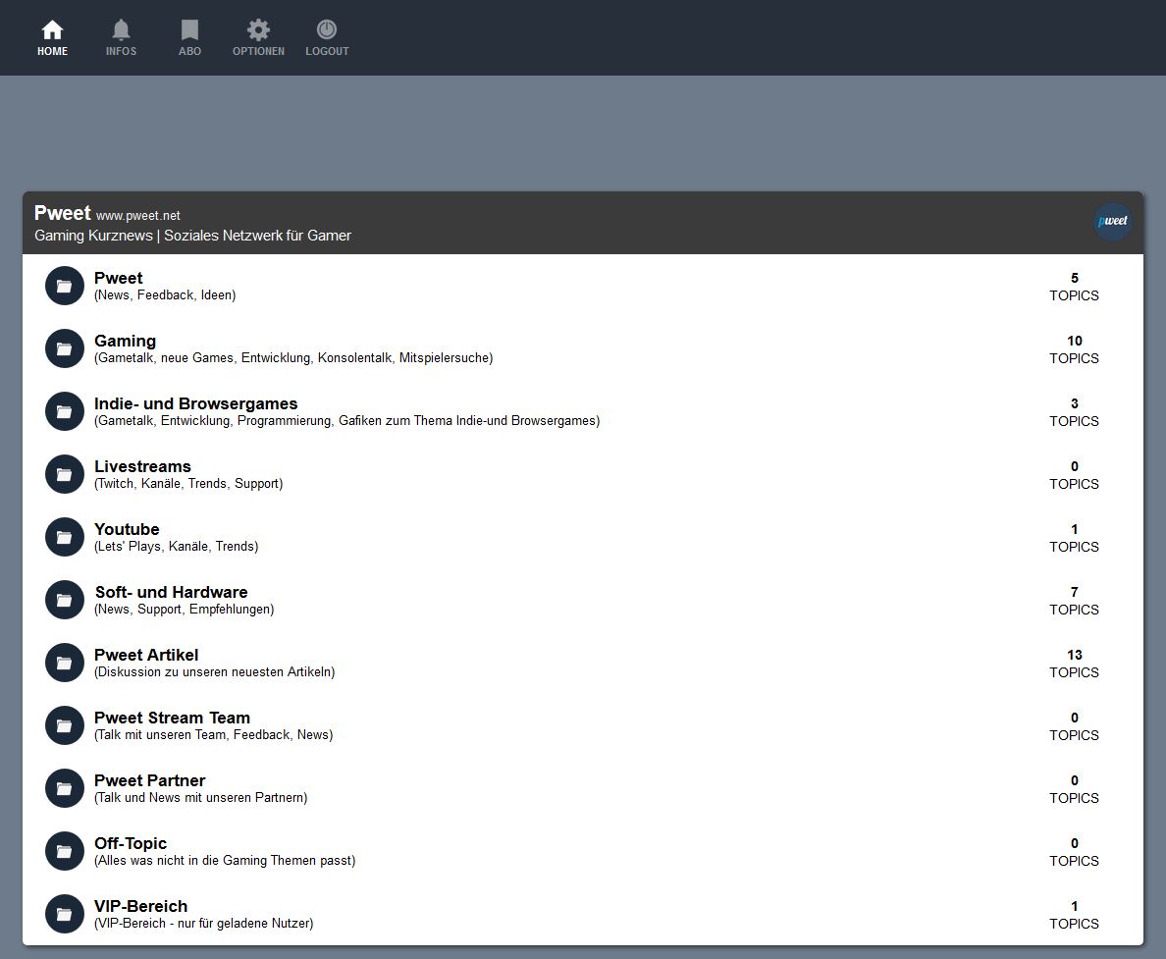Click the Logout power icon

point(327,30)
